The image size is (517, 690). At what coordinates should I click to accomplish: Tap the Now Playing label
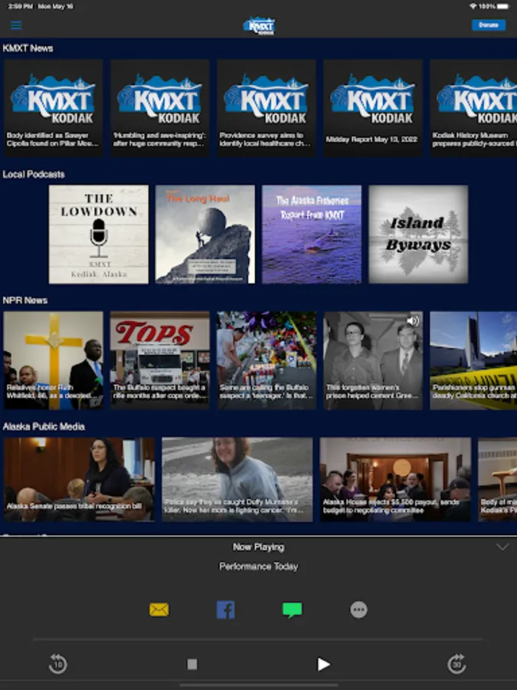[259, 547]
